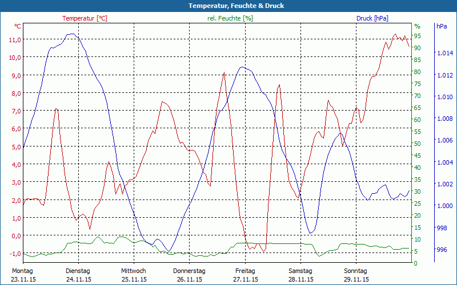Click the Sonntag 29.11.15 date label
The height and width of the screenshot is (285, 457).
[x=356, y=275]
